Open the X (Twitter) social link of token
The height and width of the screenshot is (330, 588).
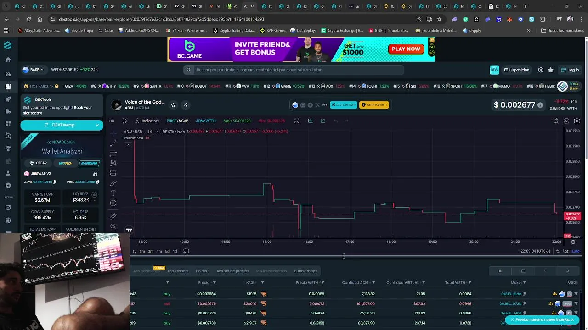tap(317, 105)
